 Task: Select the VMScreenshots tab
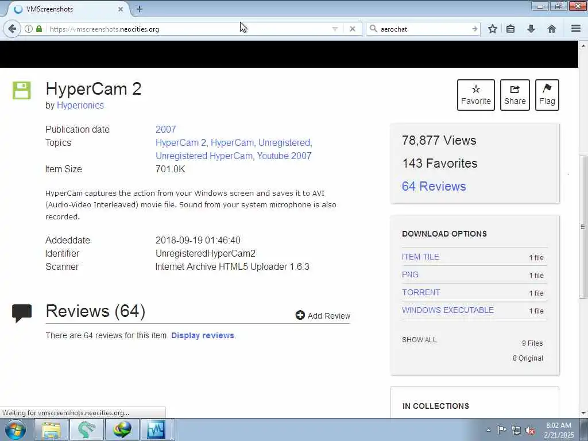coord(68,9)
